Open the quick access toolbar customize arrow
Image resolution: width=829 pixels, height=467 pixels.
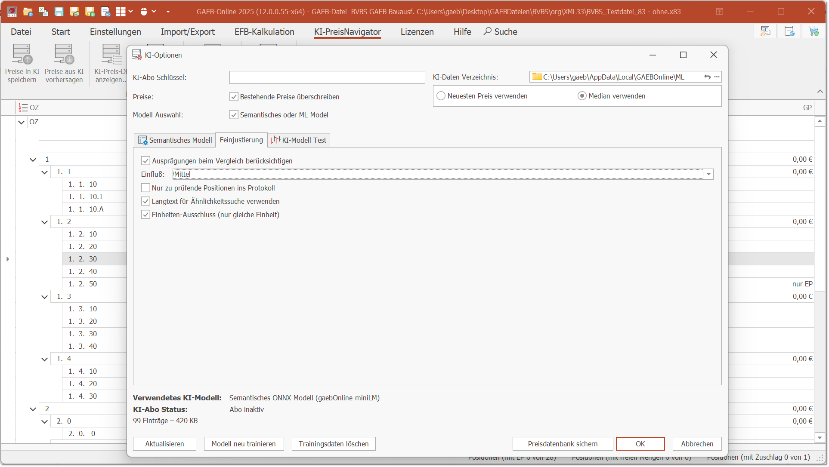pyautogui.click(x=168, y=12)
